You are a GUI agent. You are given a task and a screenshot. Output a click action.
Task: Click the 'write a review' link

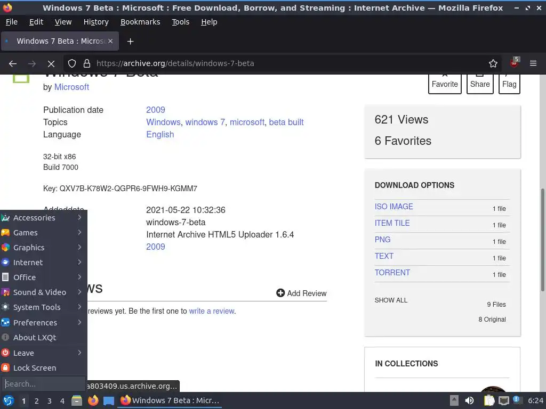pos(212,311)
